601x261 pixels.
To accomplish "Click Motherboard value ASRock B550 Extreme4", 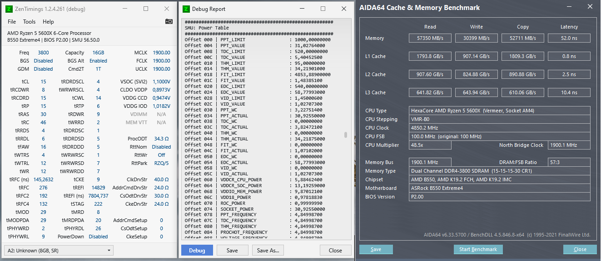I will click(500, 188).
